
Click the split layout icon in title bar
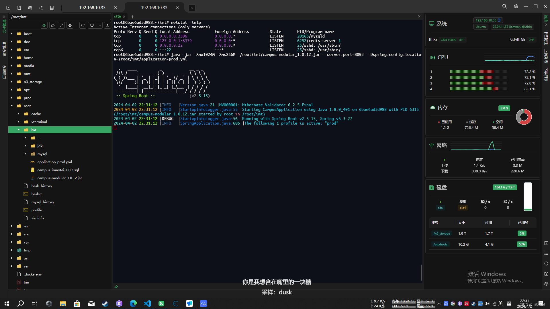pos(30,8)
